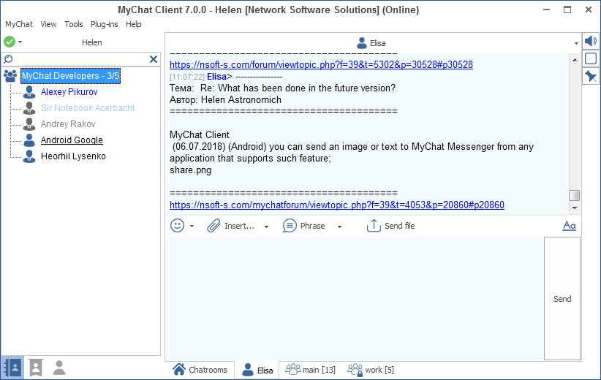Click Send file button
601x380 pixels.
(390, 226)
